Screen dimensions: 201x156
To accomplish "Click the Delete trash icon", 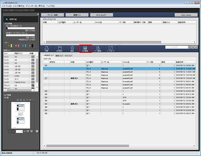I will 72,49.
